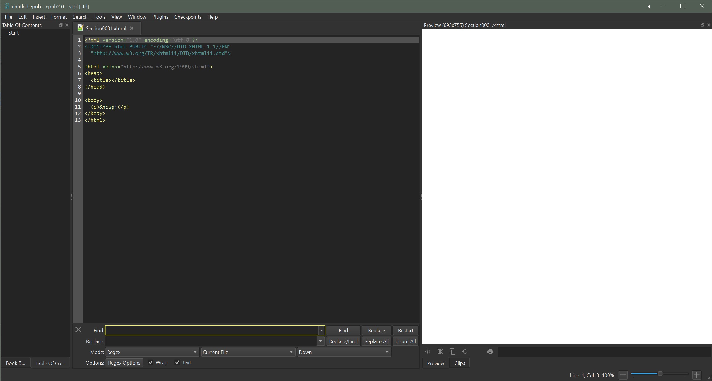Float the Table Of Contents panel
712x381 pixels.
(60, 25)
